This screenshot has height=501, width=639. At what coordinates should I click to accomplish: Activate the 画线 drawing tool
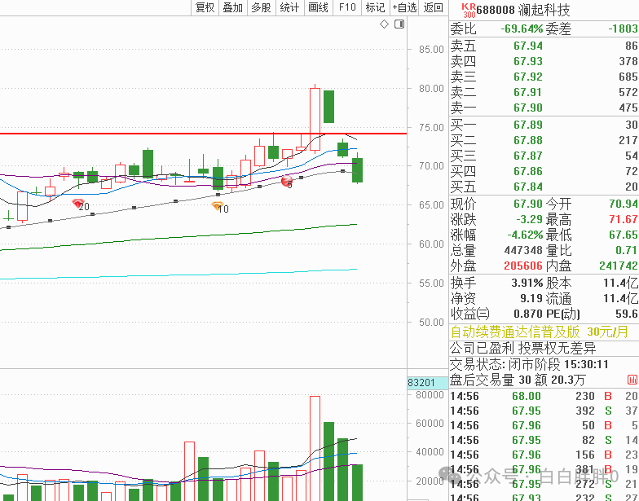pos(318,7)
